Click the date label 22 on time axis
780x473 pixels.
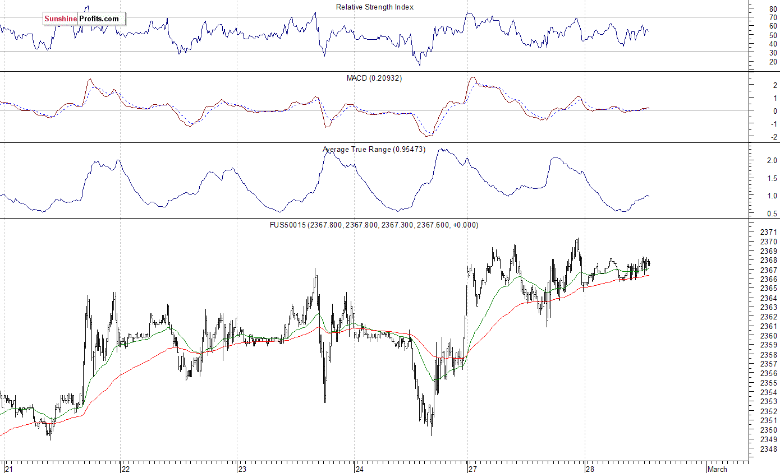pyautogui.click(x=126, y=469)
